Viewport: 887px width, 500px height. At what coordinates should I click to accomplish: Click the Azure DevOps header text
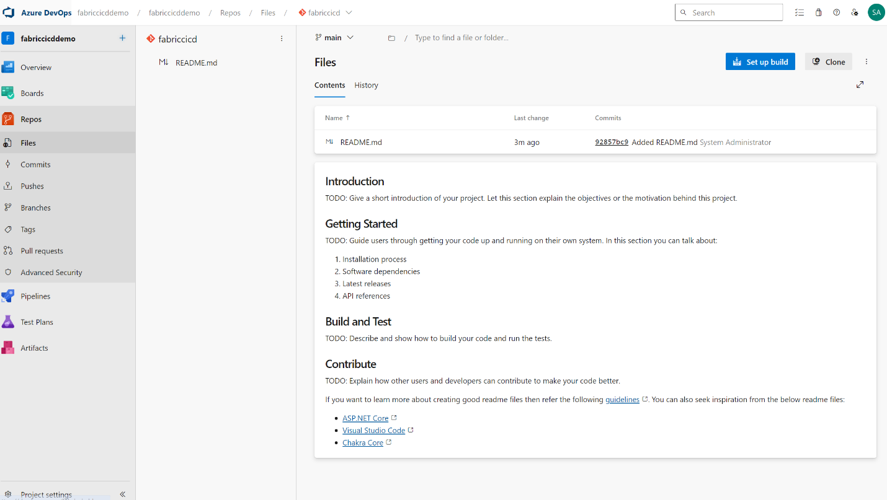pos(47,12)
